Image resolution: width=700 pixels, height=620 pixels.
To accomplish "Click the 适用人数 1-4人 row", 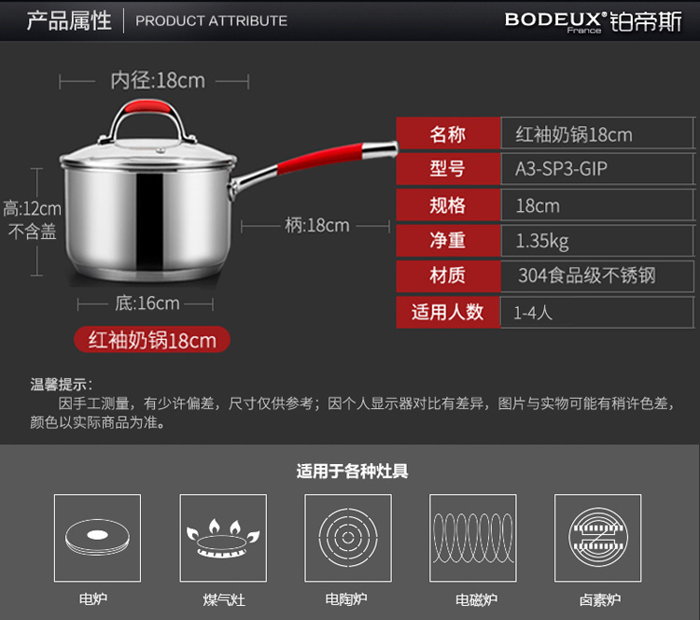I will click(x=546, y=312).
